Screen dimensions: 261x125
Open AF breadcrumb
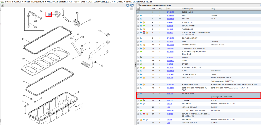[72, 2]
